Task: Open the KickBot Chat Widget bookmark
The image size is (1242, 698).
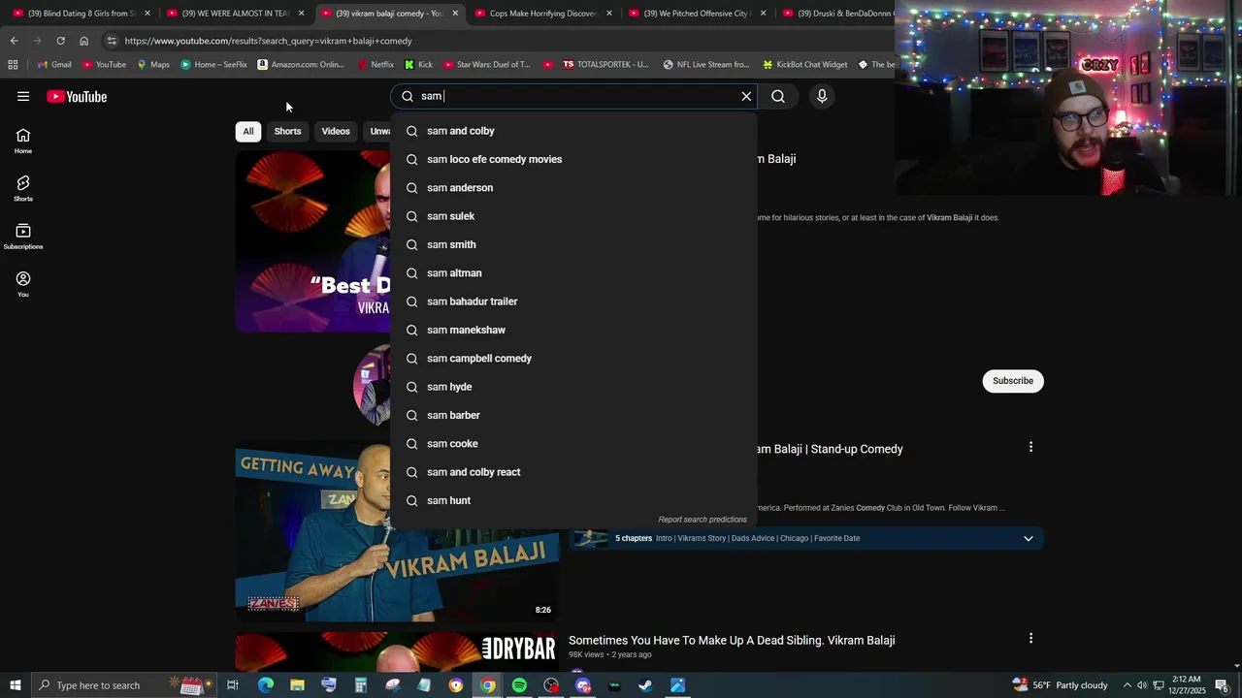Action: pyautogui.click(x=805, y=65)
